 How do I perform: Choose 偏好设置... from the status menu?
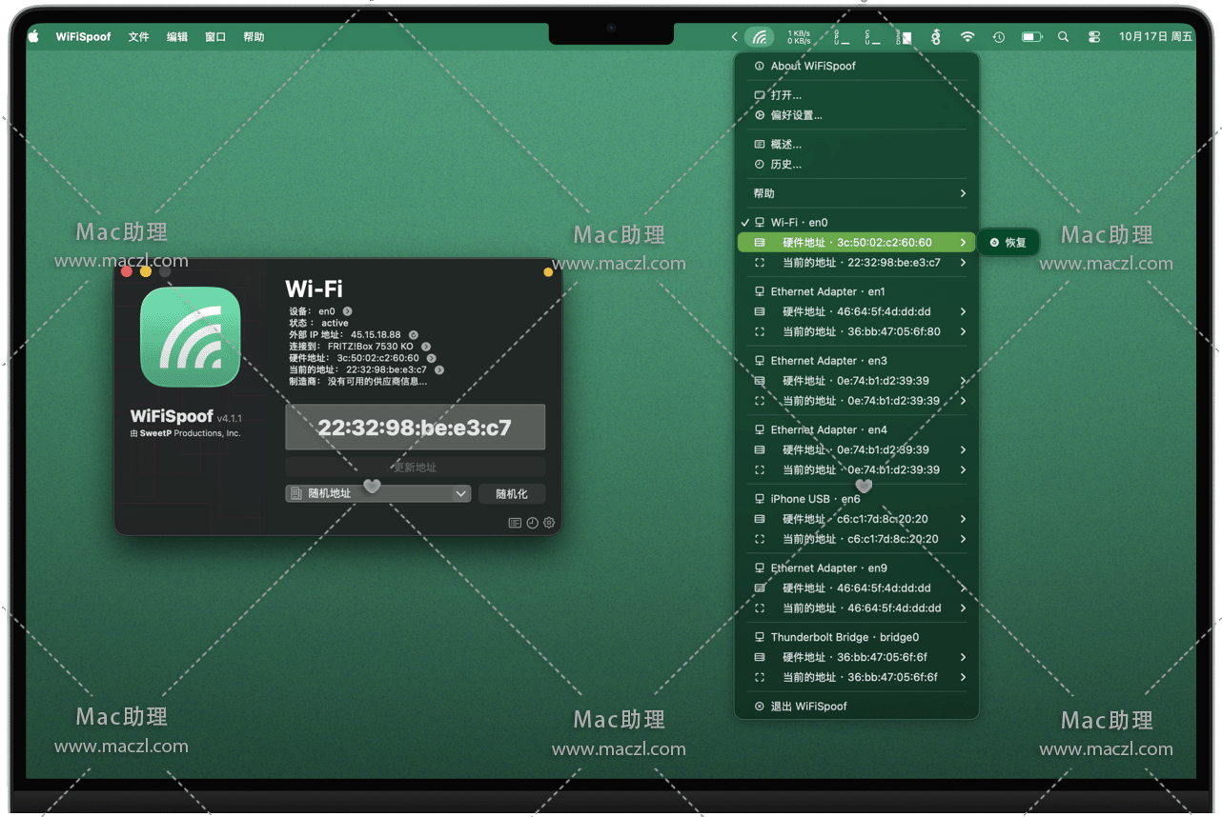point(796,115)
